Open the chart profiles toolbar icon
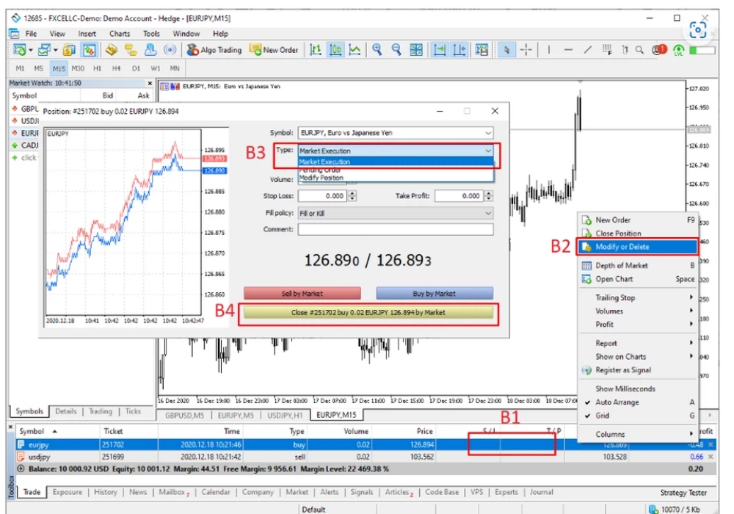Screen dimensions: 734x514 45,50
